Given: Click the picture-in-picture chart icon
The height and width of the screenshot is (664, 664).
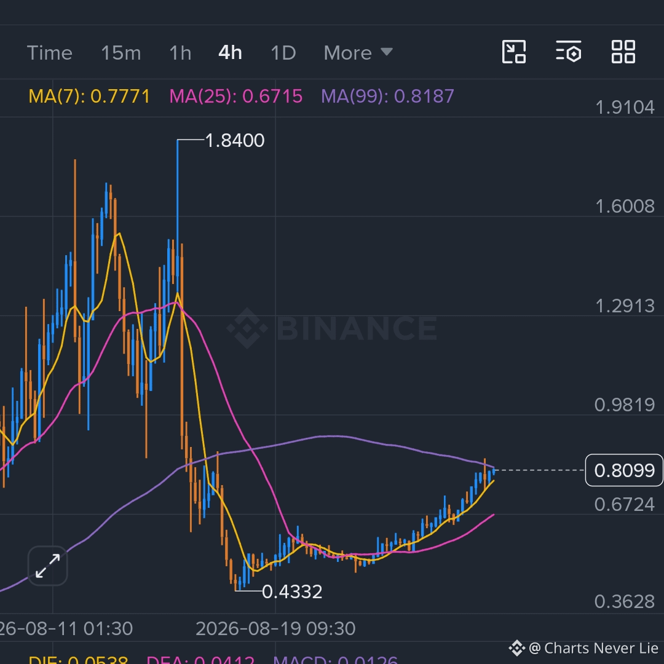Looking at the screenshot, I should 513,52.
